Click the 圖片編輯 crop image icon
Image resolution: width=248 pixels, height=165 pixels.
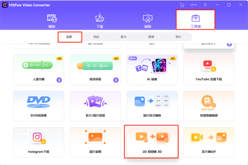point(95,137)
